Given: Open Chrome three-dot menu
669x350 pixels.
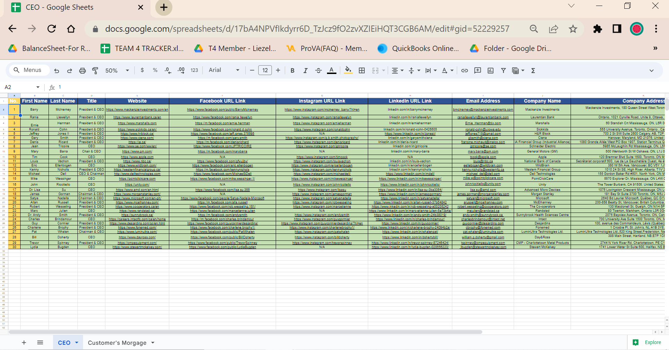Looking at the screenshot, I should [656, 29].
